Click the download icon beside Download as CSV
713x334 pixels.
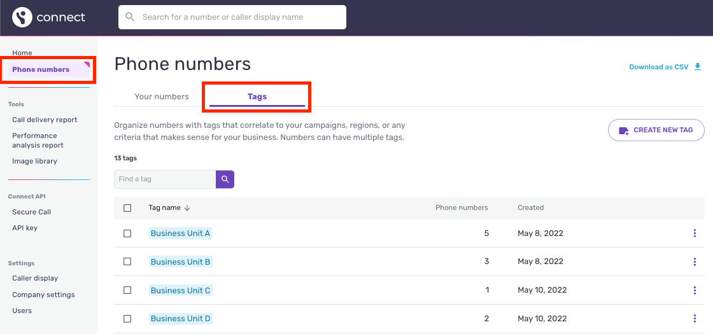[x=698, y=67]
